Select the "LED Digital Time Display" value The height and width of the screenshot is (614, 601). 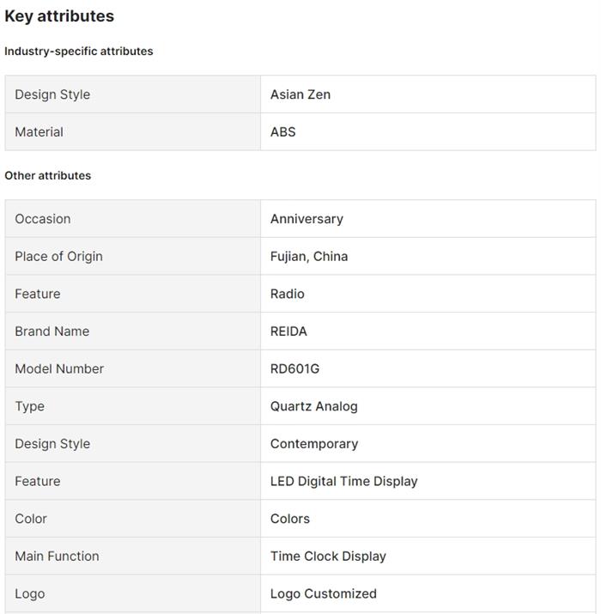[344, 482]
